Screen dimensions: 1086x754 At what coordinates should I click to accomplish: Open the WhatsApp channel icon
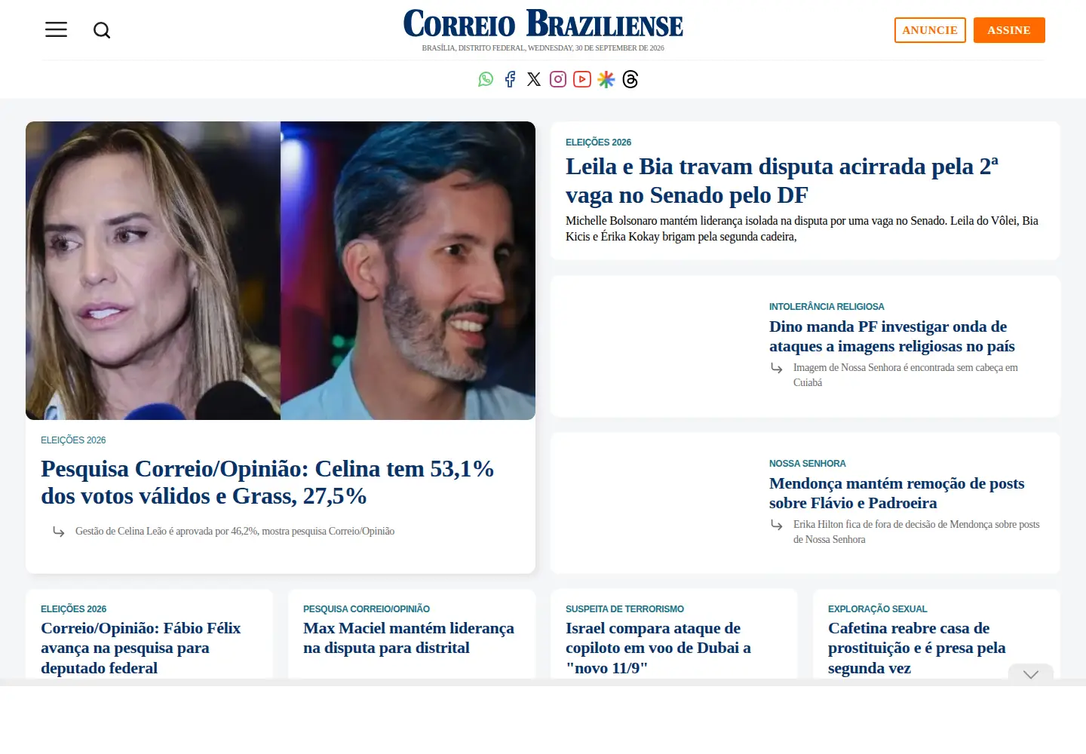tap(486, 79)
